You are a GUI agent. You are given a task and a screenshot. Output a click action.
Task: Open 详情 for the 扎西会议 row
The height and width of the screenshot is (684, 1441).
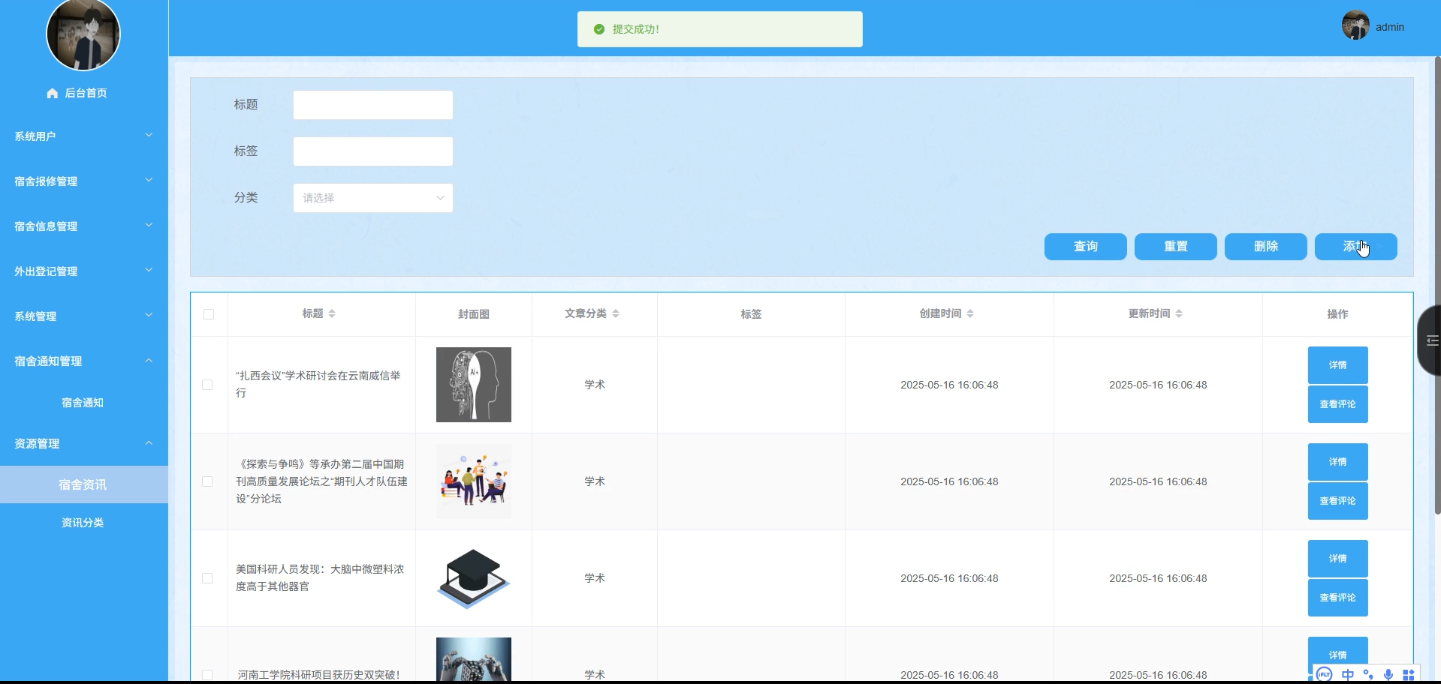(x=1338, y=365)
